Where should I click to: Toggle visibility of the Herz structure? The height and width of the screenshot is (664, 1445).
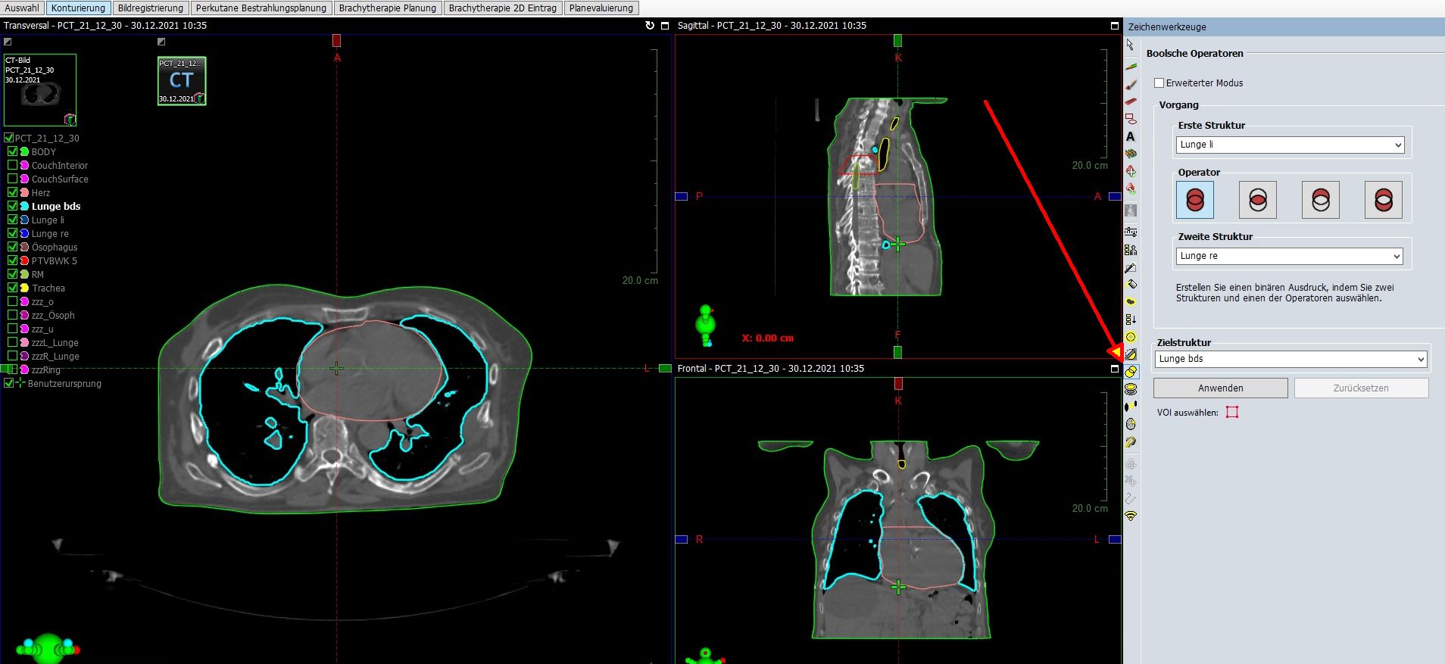pos(12,192)
